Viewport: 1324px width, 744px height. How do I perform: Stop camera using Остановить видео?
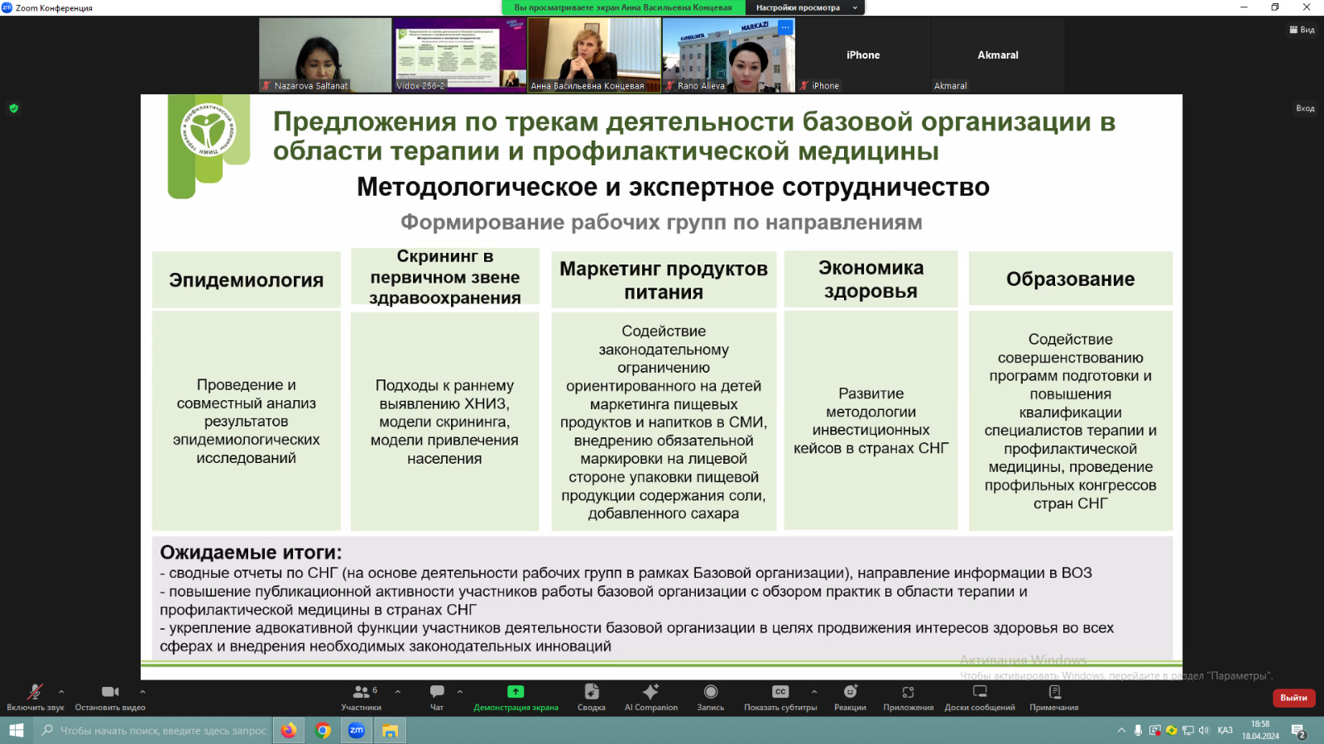coord(110,696)
